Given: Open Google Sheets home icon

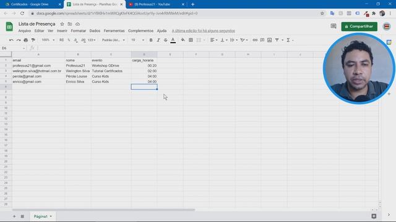Looking at the screenshot, I should 9,27.
